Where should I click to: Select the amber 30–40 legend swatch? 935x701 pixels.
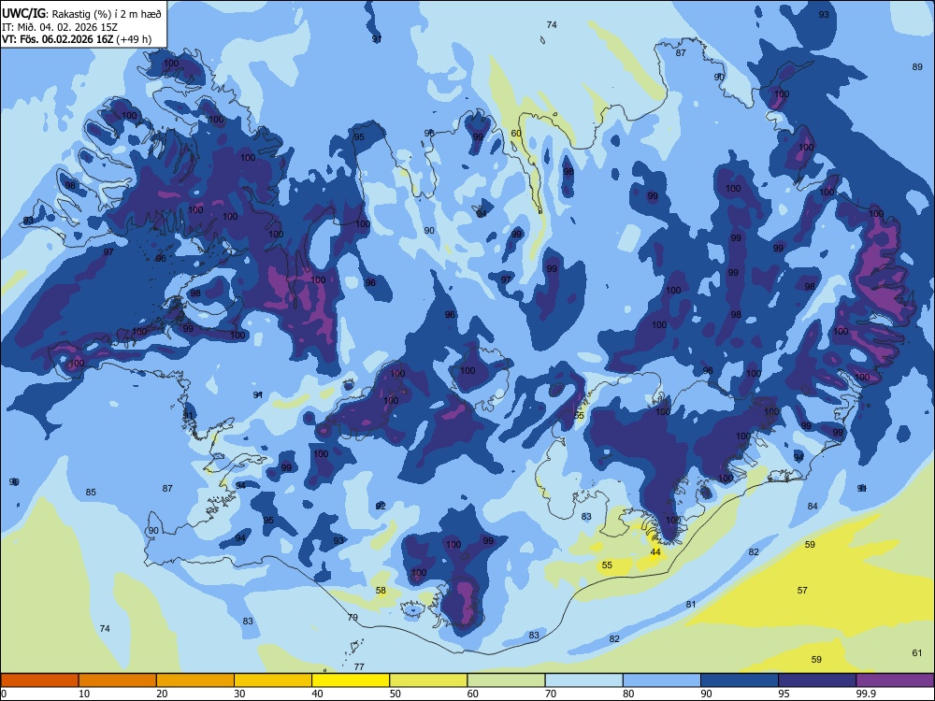click(x=273, y=680)
